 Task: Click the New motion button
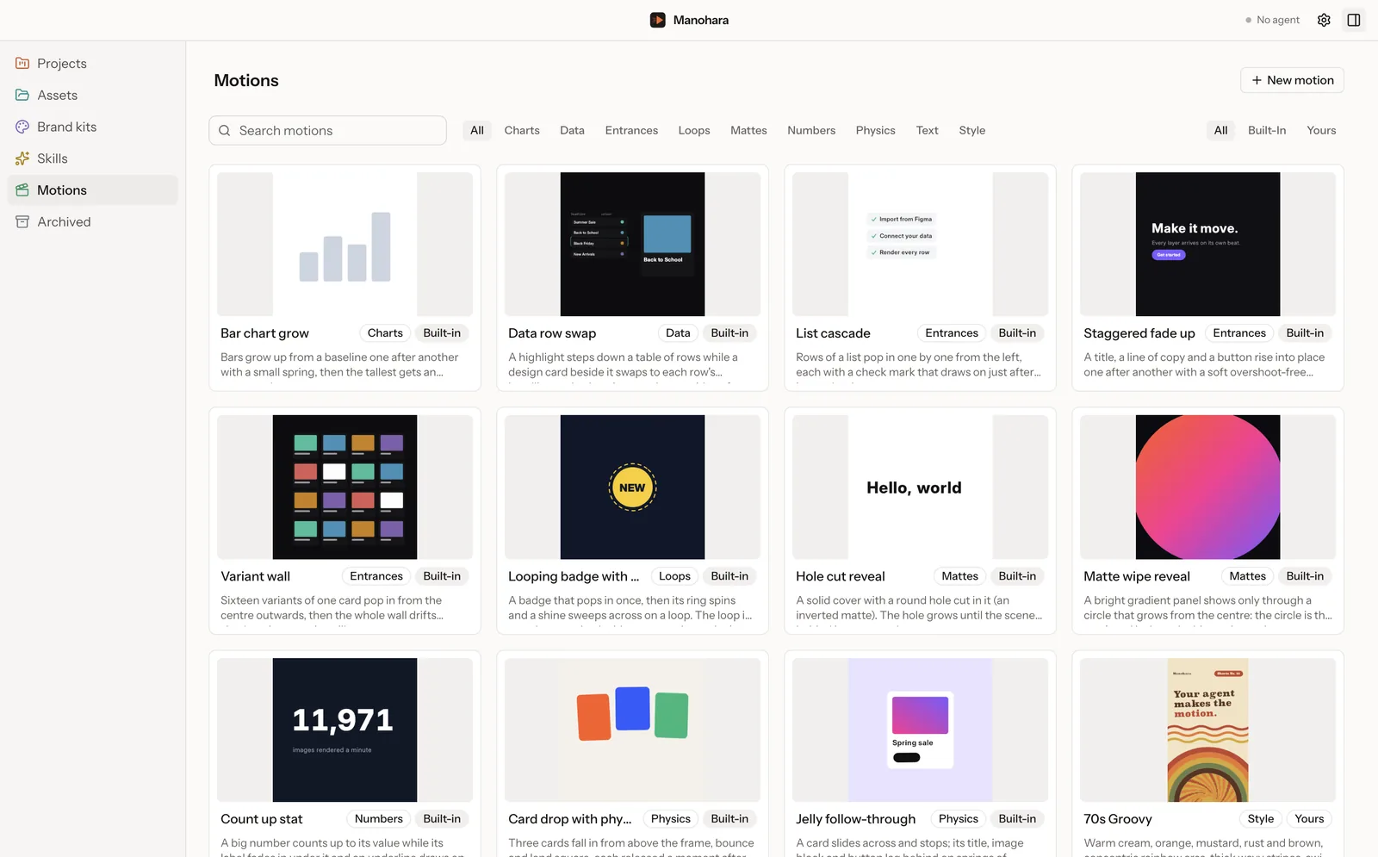coord(1292,80)
